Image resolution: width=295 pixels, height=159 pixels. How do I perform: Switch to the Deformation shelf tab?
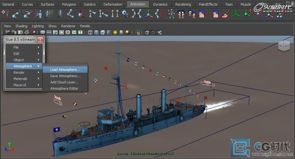coord(113,4)
